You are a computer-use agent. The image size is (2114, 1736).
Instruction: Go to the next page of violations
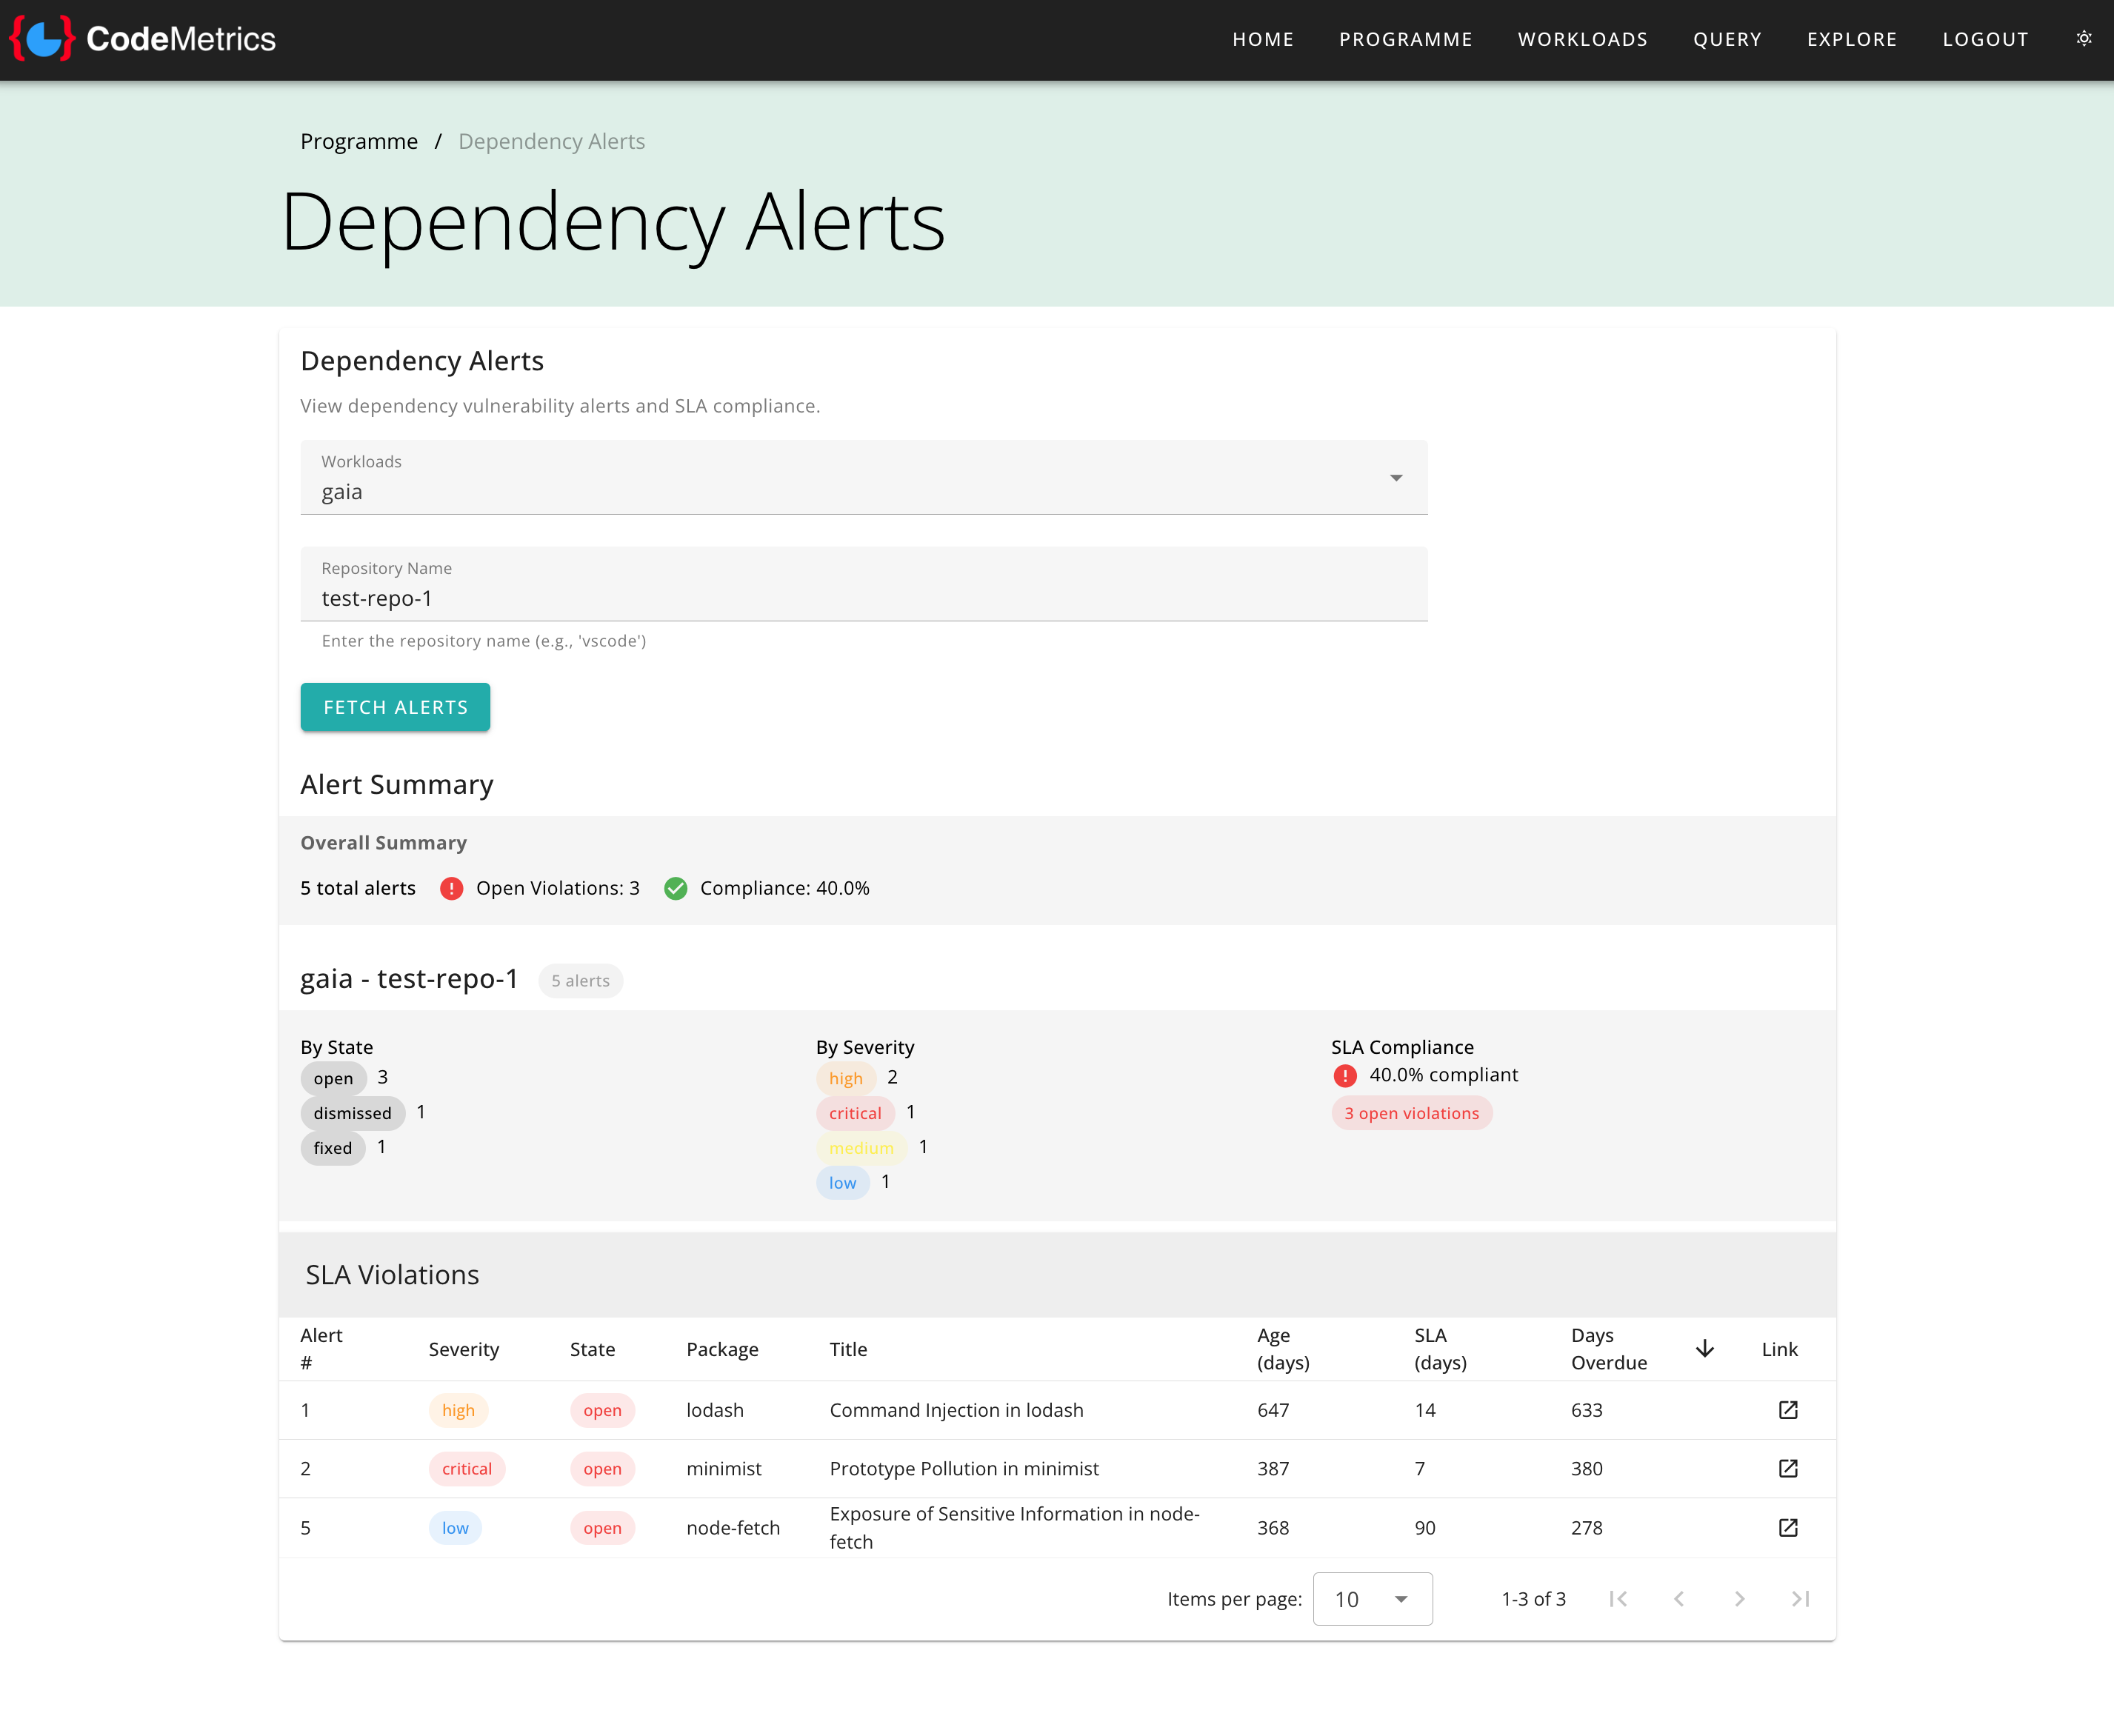1739,1599
